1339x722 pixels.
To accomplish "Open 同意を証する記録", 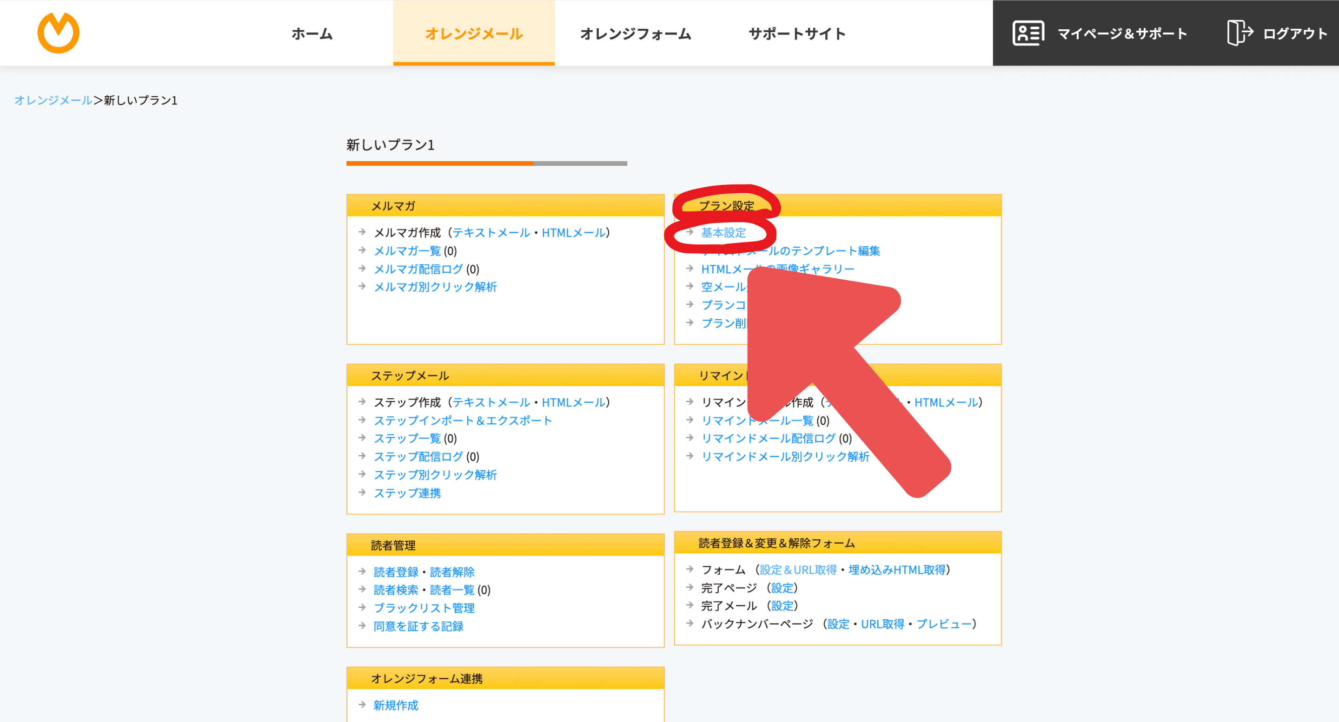I will (418, 626).
